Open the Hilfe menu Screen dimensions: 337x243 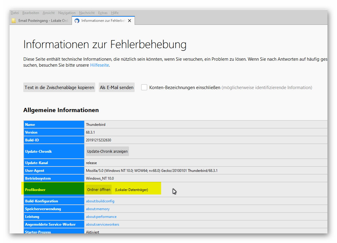point(115,13)
